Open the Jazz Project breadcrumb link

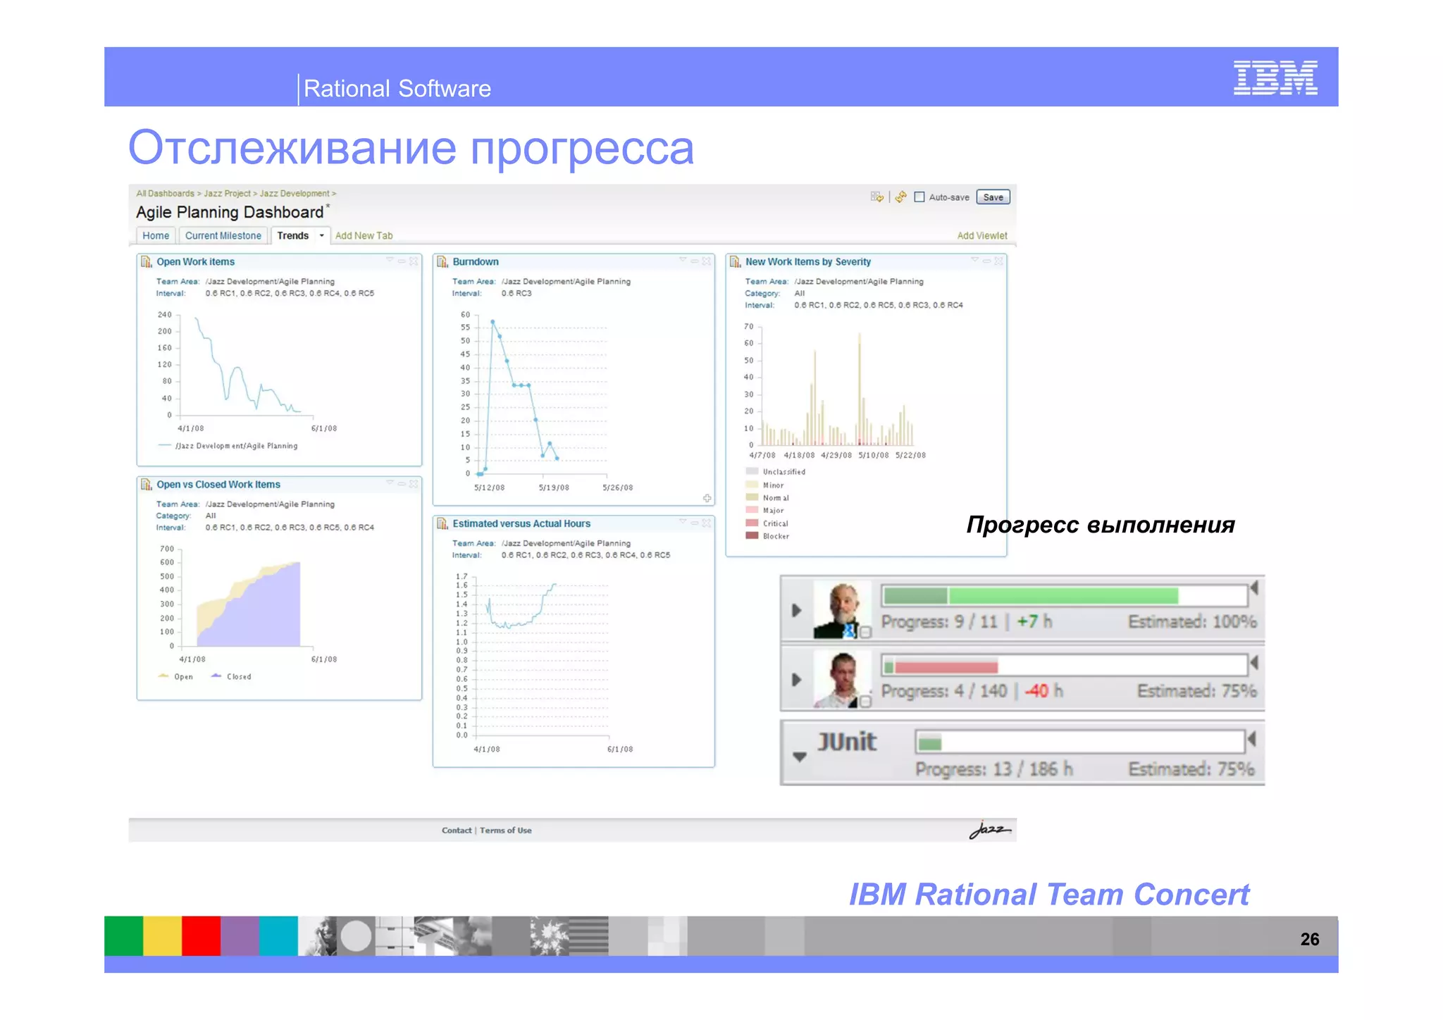coord(227,194)
